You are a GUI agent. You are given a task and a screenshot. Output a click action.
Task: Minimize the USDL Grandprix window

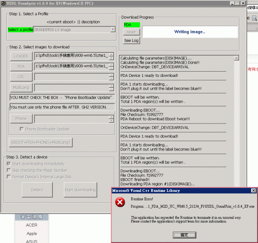[x=232, y=3]
